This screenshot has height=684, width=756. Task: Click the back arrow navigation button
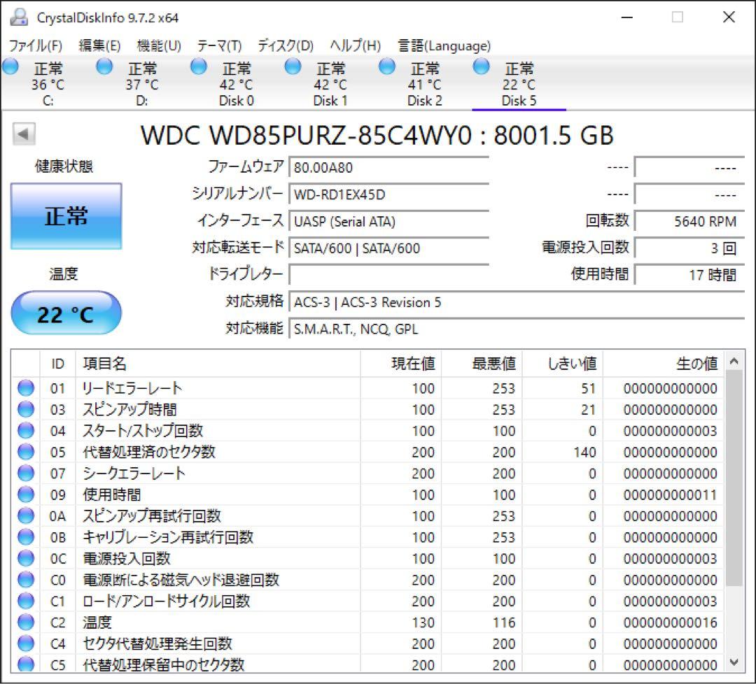(x=25, y=134)
